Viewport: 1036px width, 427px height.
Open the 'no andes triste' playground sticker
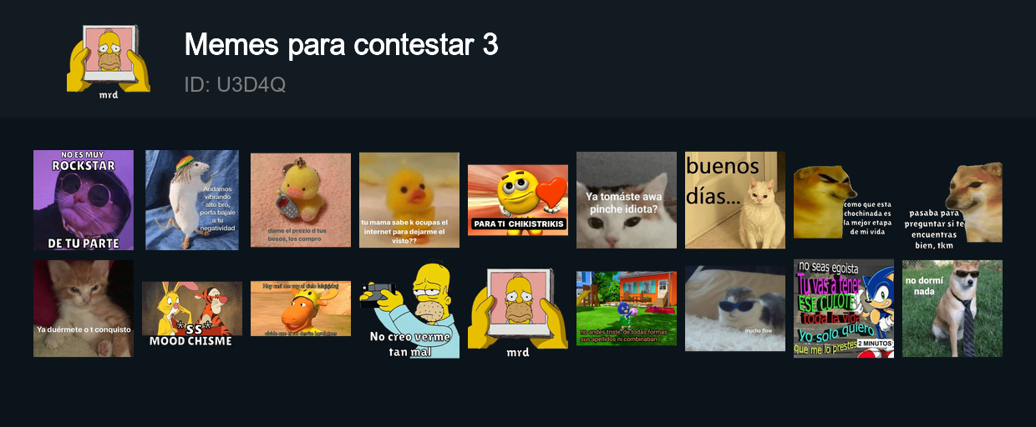click(627, 309)
